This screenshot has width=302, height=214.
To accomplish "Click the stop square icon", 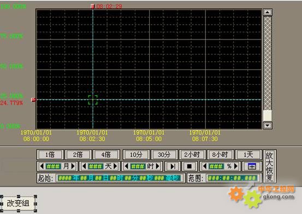I will pos(189,166).
